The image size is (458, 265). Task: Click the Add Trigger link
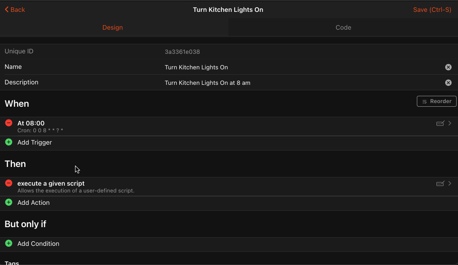pyautogui.click(x=35, y=142)
